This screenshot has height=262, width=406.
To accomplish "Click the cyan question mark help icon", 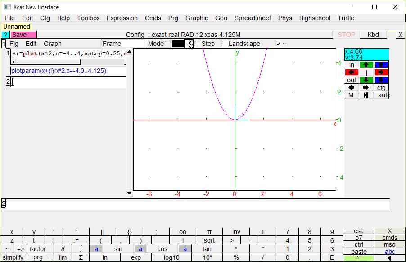I will coord(5,35).
